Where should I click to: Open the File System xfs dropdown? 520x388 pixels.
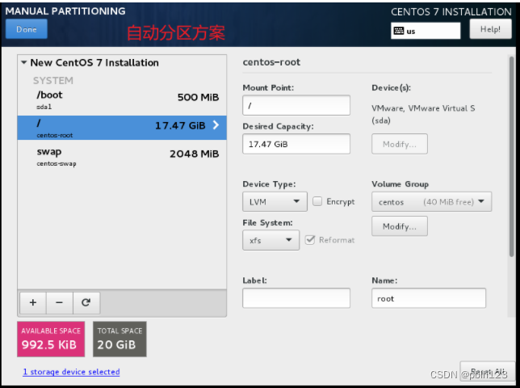coord(271,240)
